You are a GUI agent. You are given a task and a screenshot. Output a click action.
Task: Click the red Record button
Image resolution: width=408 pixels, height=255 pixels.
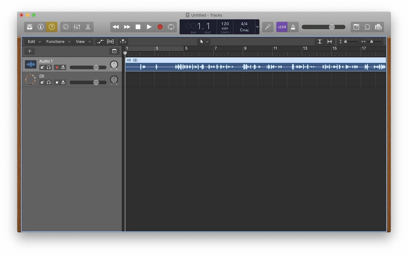[160, 27]
